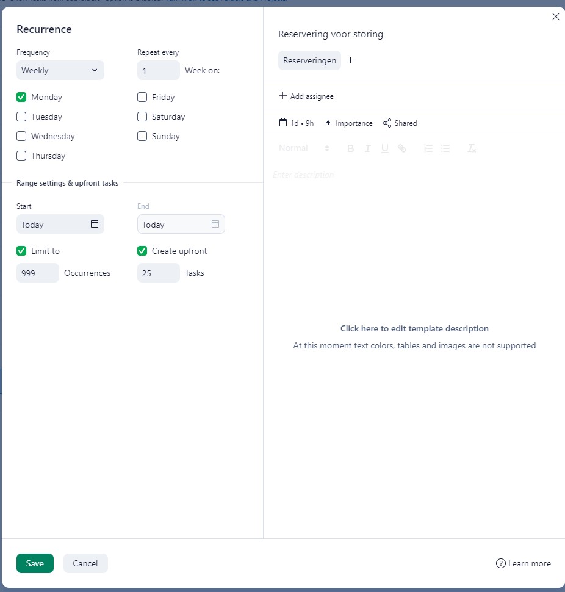Toggle bold formatting in description toolbar
The width and height of the screenshot is (565, 592).
point(350,148)
